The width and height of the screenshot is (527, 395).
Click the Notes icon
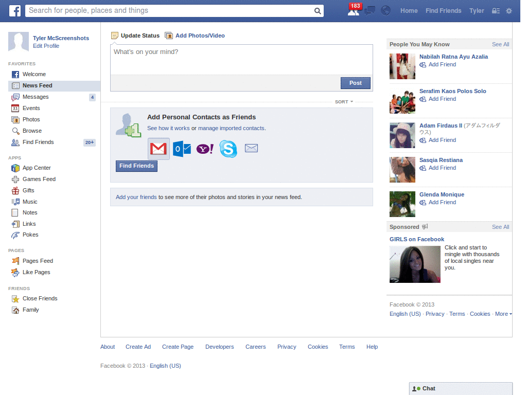(x=15, y=212)
